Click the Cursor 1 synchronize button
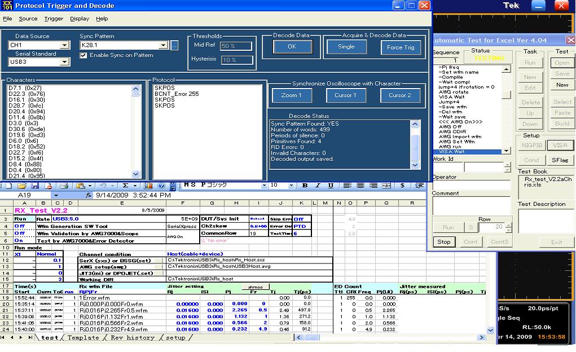The image size is (576, 352). [345, 95]
